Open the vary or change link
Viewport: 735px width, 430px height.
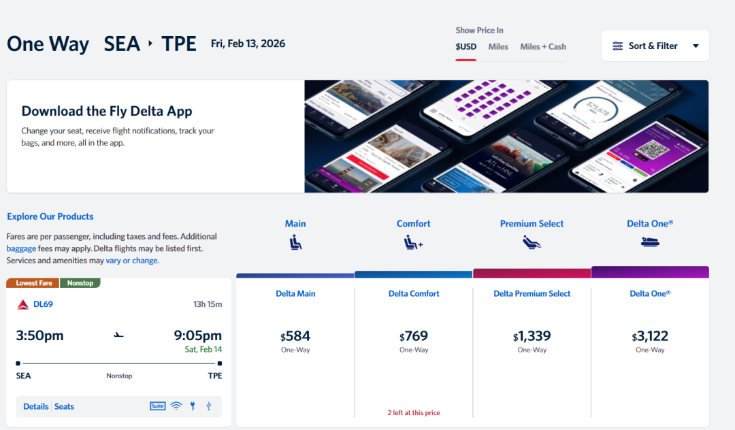(x=132, y=261)
